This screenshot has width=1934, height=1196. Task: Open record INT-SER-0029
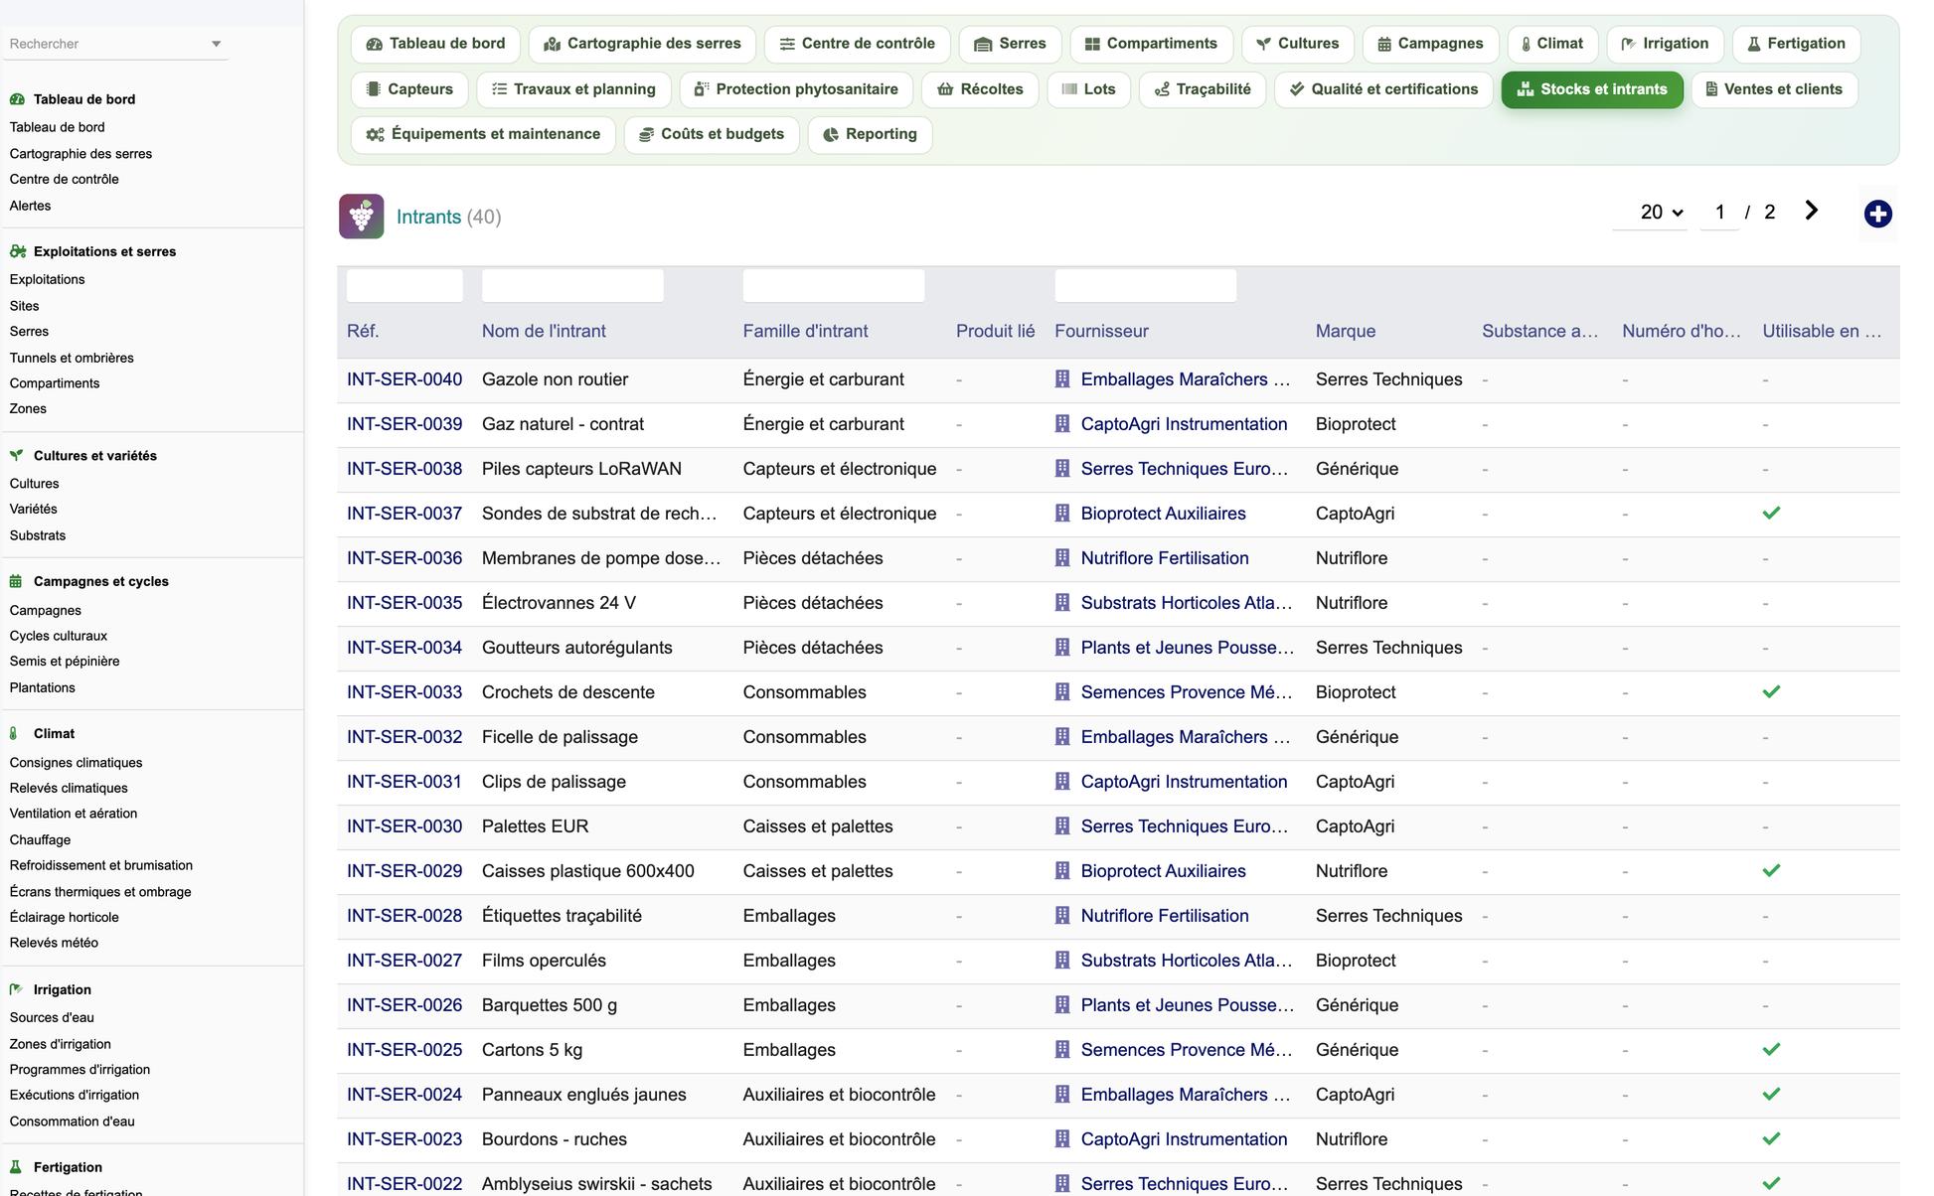[404, 871]
